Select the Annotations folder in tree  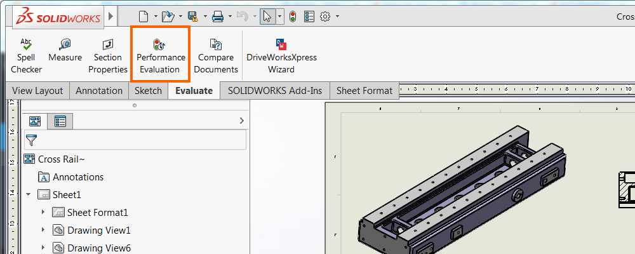coord(77,177)
